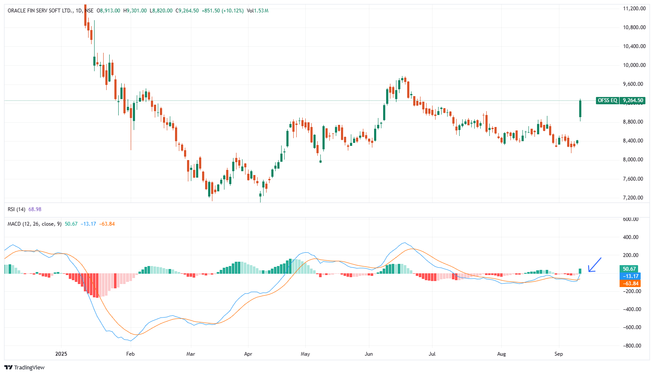Click the 1D interval in chart title
Screen dimensions: 654x375
79,10
